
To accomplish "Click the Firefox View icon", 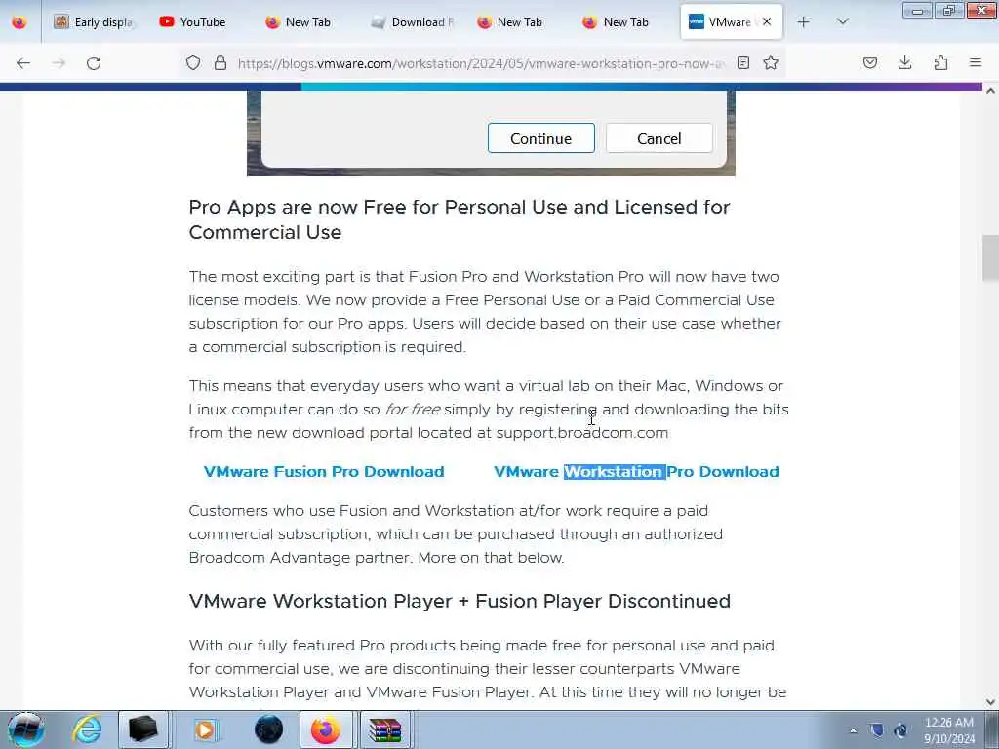I will click(20, 22).
